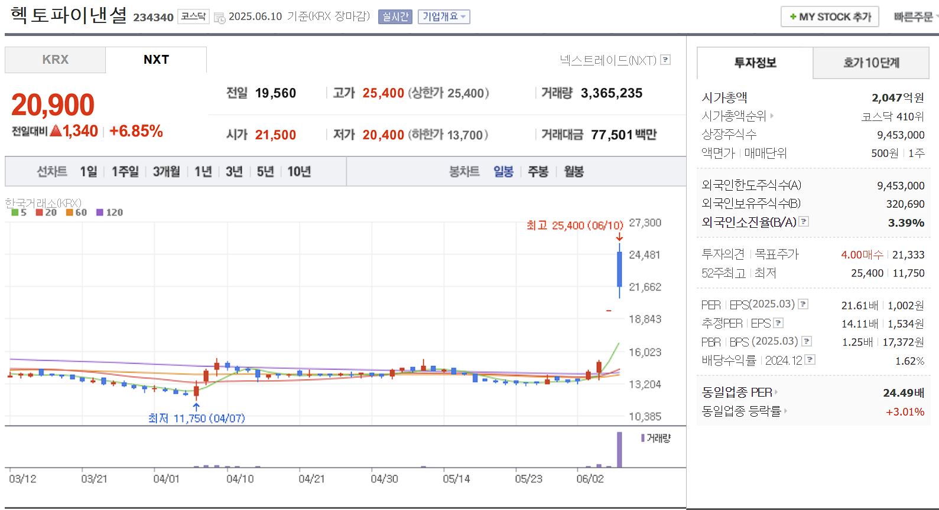
Task: Click help icon next to 넥스트레이드(NXT)
Action: pos(665,60)
